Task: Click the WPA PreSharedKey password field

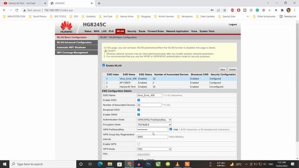Action: point(152,130)
